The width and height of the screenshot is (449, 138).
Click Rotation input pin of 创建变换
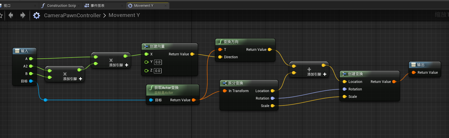tap(344, 89)
